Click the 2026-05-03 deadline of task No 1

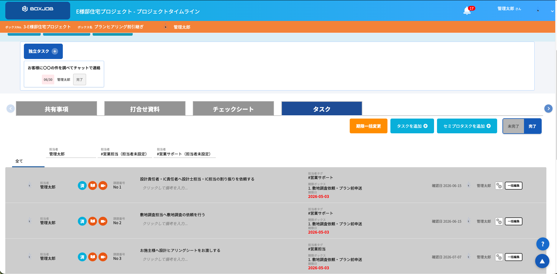(x=318, y=197)
